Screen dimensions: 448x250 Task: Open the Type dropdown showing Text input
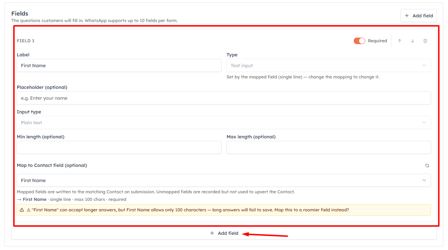coord(329,65)
